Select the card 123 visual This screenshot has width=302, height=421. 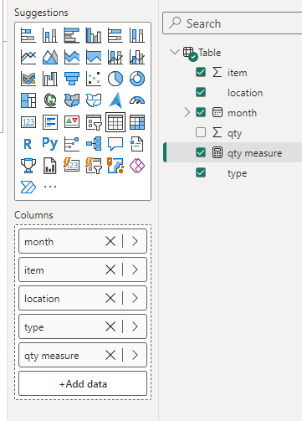click(28, 122)
